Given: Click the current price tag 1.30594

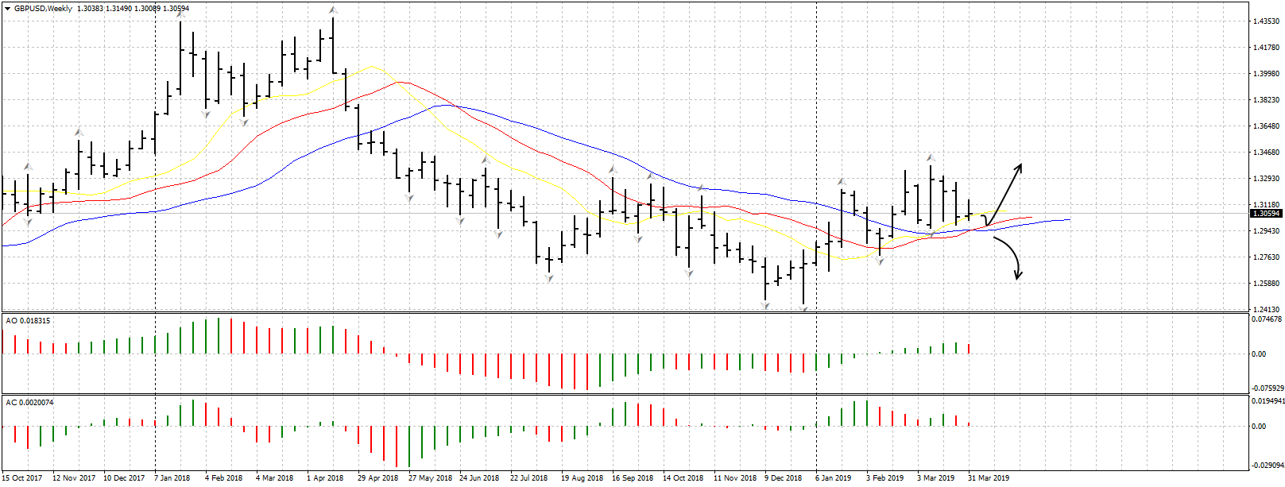Looking at the screenshot, I should [1266, 214].
